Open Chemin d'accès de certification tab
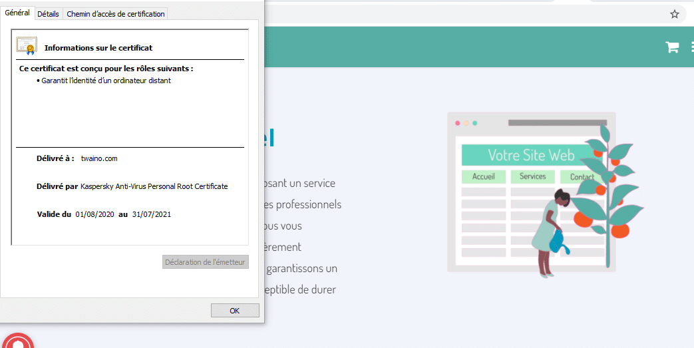This screenshot has width=694, height=348. (116, 14)
